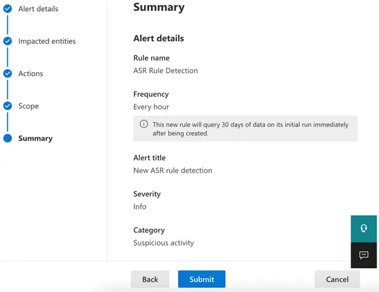Image resolution: width=379 pixels, height=292 pixels.
Task: Select the Summary step label
Action: tap(35, 139)
